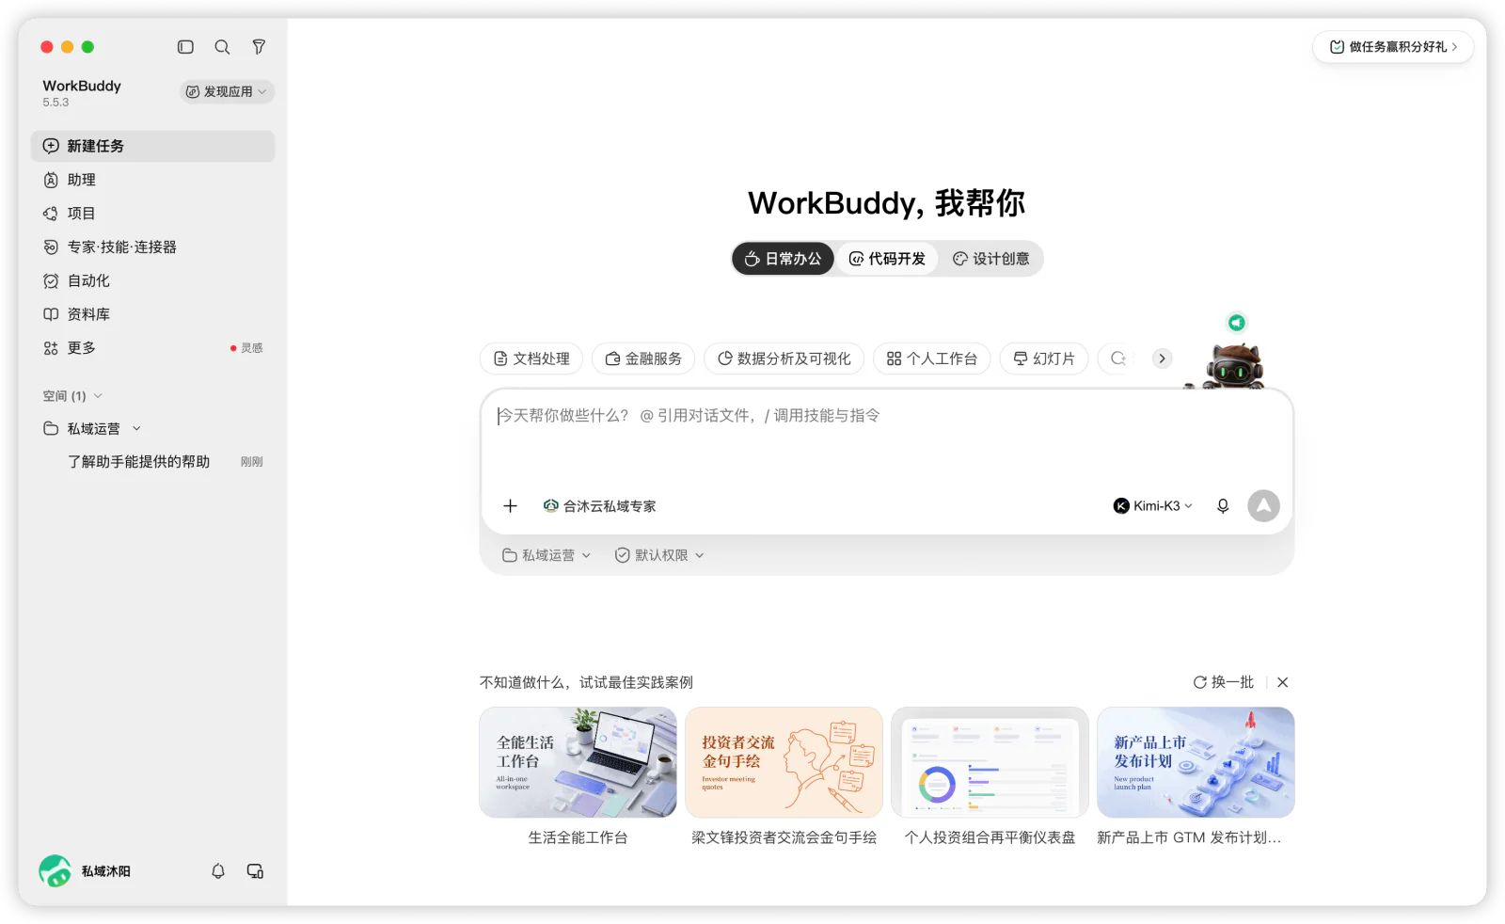Refresh examples with 换一批

tap(1224, 682)
